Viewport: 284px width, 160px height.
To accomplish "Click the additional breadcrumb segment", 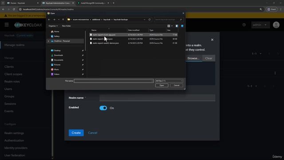I will [x=96, y=20].
